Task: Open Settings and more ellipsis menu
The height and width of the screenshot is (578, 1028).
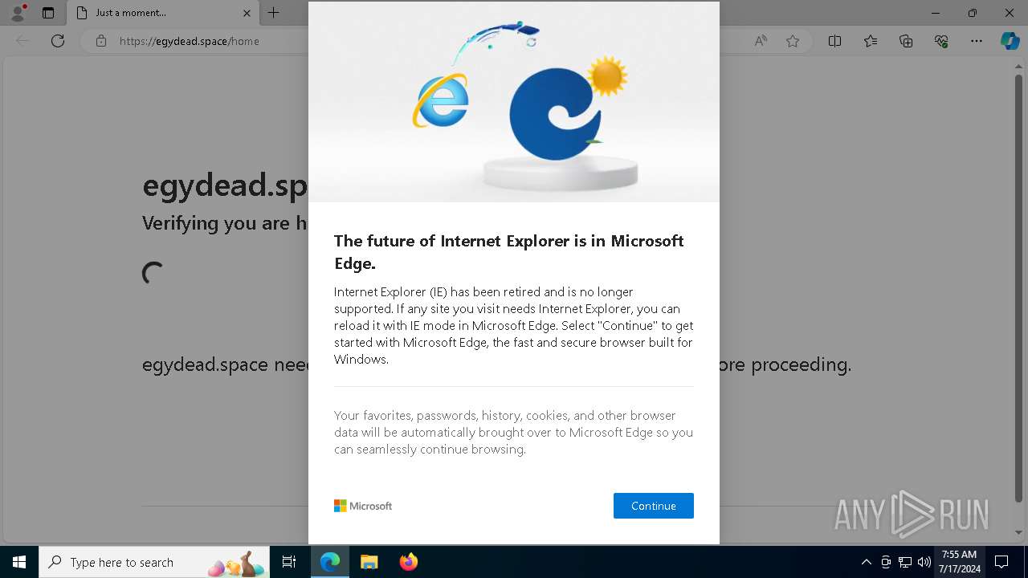Action: 977,41
